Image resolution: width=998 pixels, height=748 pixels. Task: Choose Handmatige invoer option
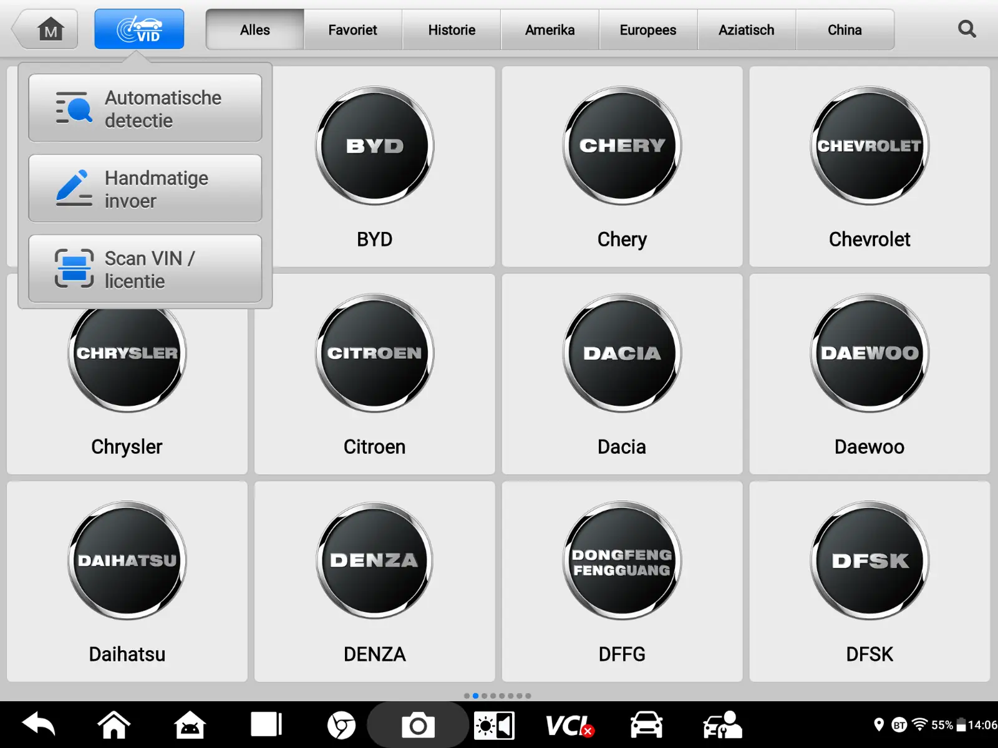coord(145,189)
